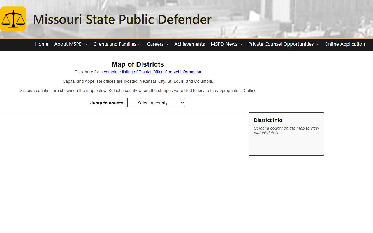Open the Careers menu
This screenshot has height=233, width=373.
coord(155,44)
